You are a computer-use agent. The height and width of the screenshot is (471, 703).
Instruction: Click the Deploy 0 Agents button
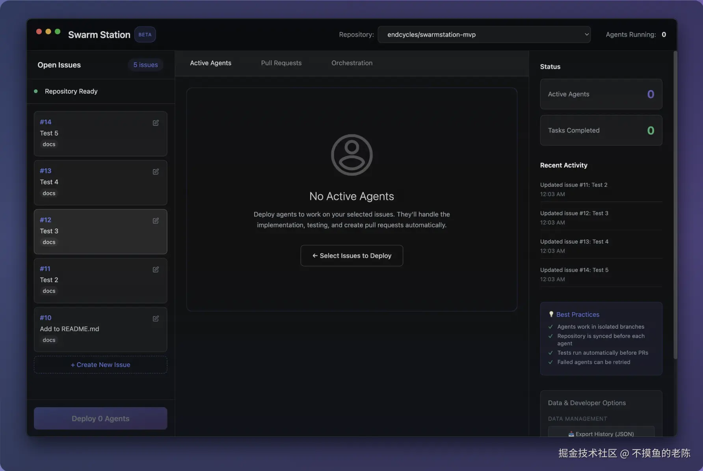coord(100,418)
